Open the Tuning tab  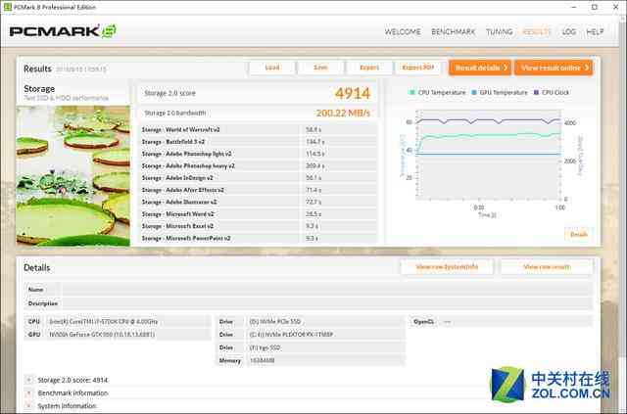pyautogui.click(x=499, y=31)
